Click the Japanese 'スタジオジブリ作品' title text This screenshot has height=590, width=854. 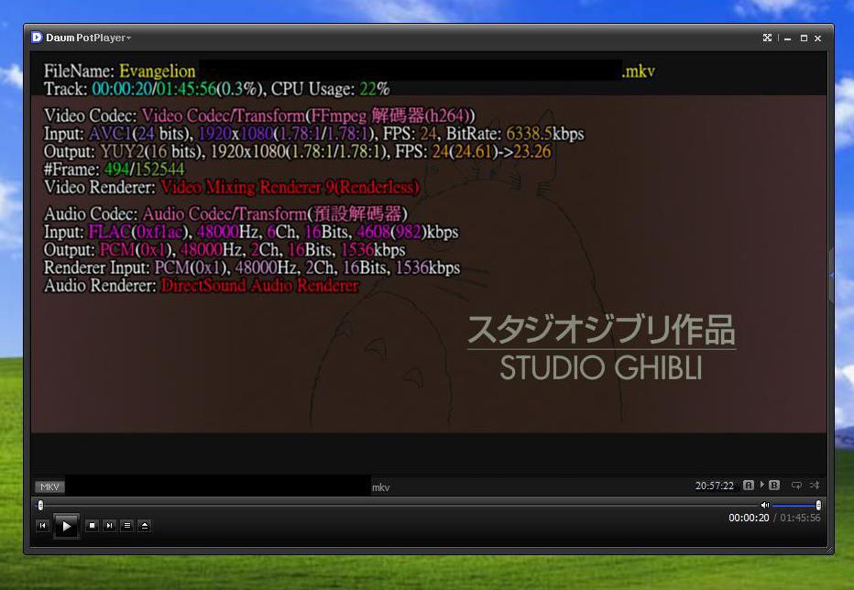(601, 330)
